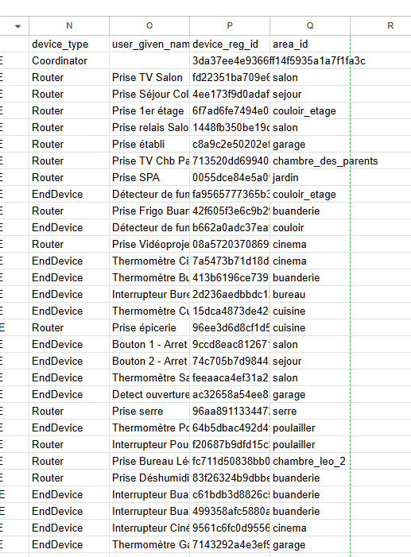Select column O header

pos(149,25)
